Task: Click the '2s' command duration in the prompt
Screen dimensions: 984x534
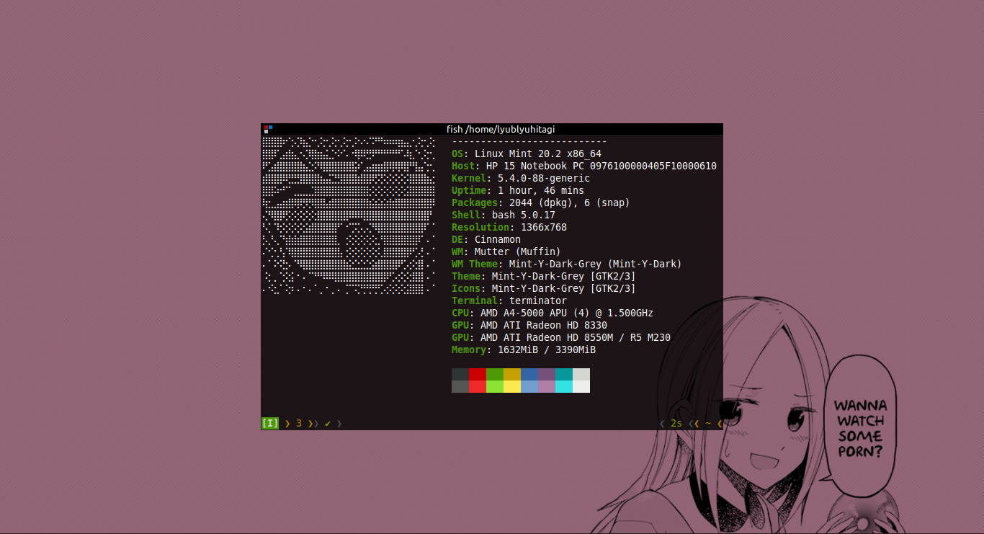Action: pos(676,423)
